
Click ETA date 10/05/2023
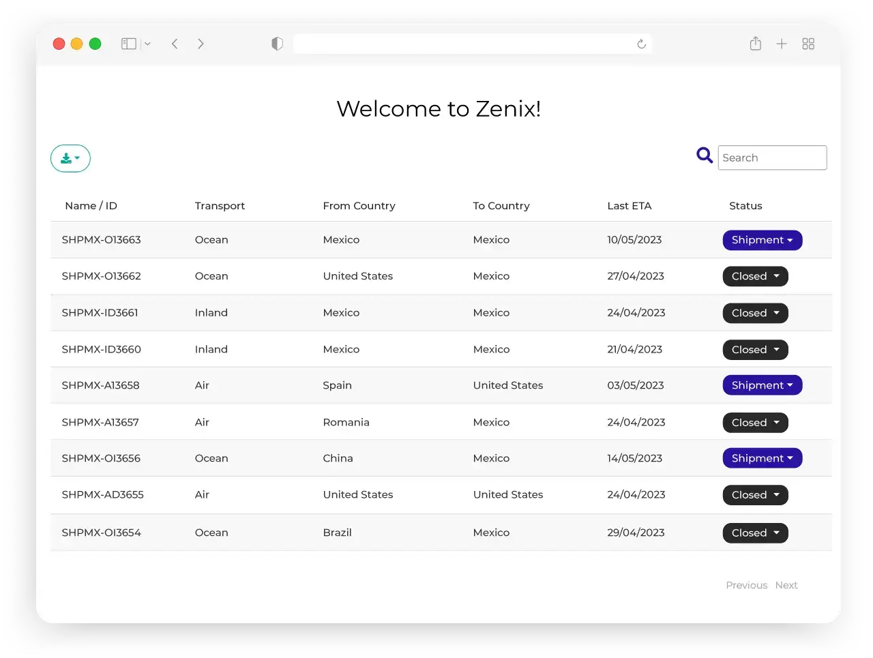[x=634, y=240]
